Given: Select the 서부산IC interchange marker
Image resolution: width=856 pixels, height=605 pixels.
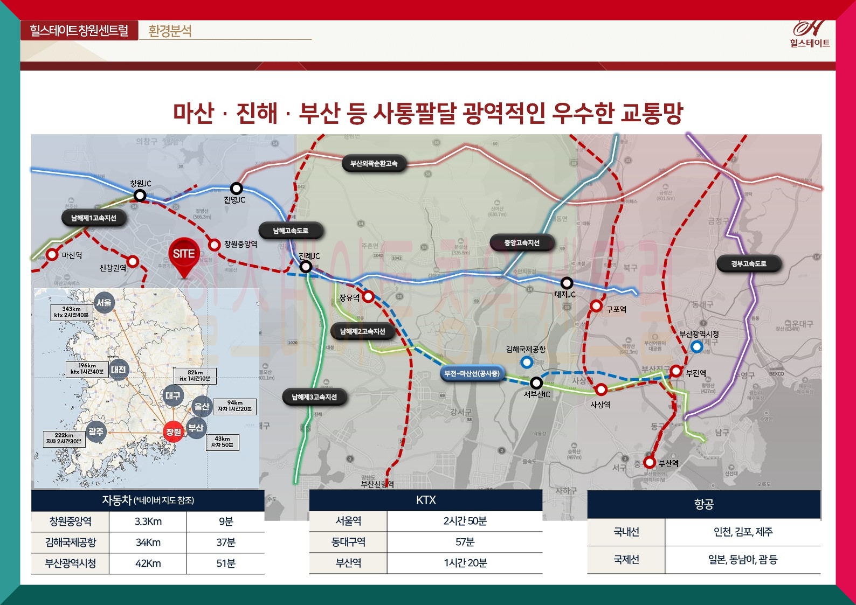Looking at the screenshot, I should (x=536, y=383).
